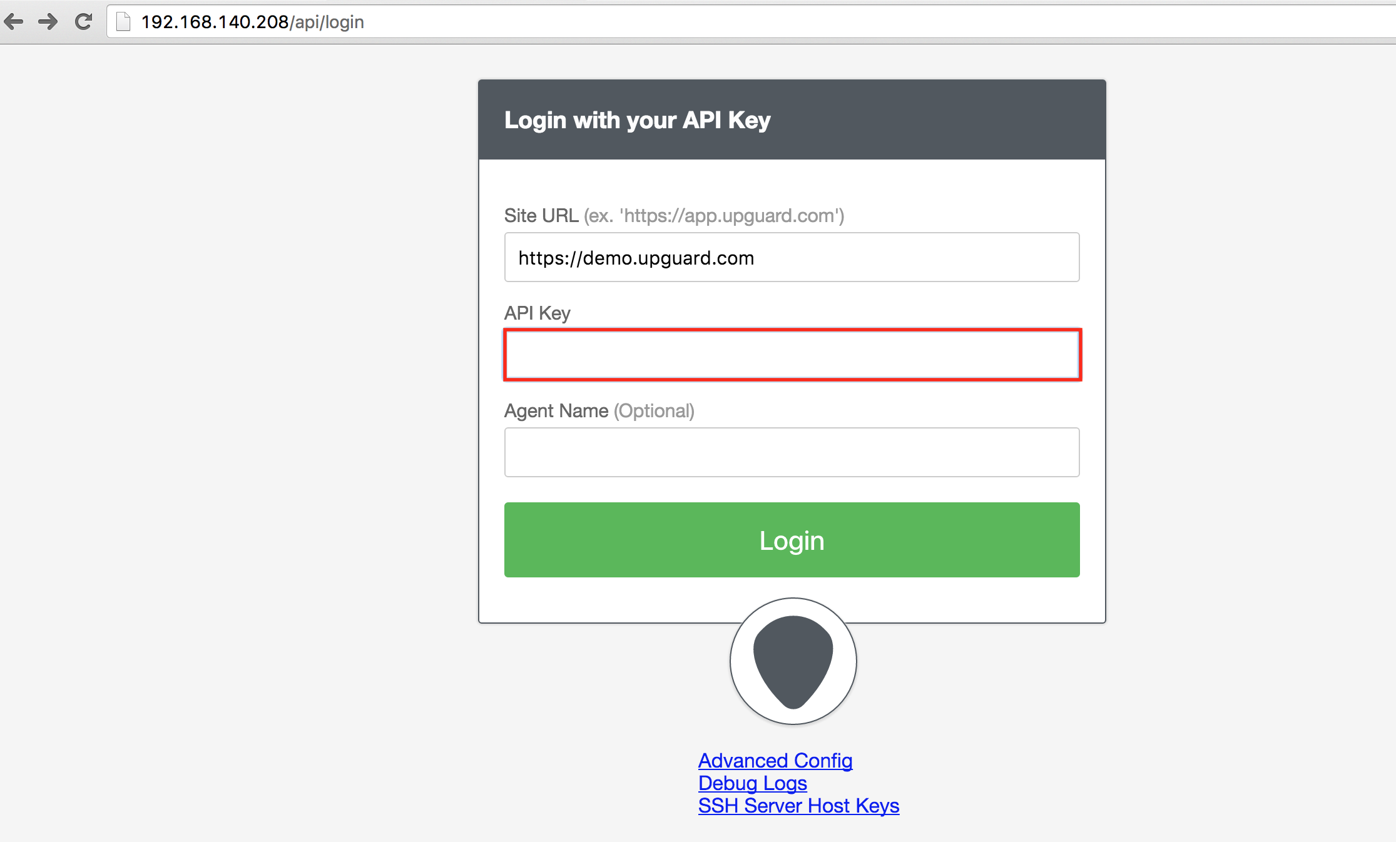Reload the page with the refresh icon
1396x842 pixels.
(84, 22)
